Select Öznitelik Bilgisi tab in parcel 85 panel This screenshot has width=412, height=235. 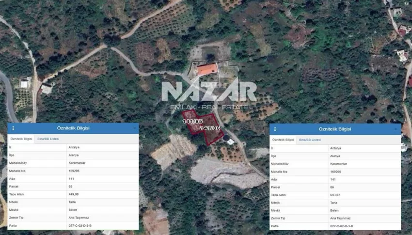tap(21, 139)
